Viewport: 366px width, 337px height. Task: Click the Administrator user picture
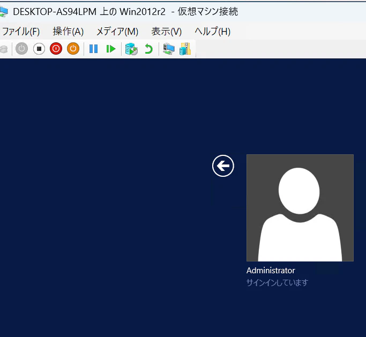coord(300,208)
